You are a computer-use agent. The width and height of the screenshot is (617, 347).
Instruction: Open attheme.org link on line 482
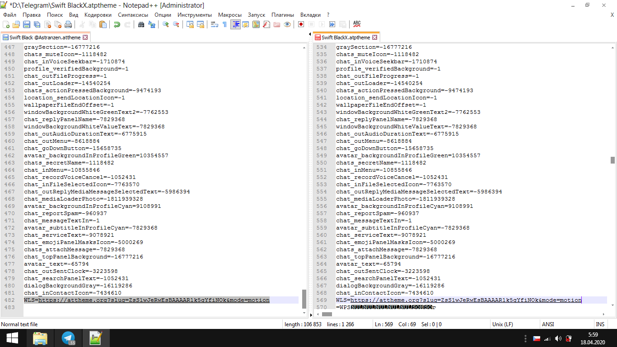tap(154, 300)
